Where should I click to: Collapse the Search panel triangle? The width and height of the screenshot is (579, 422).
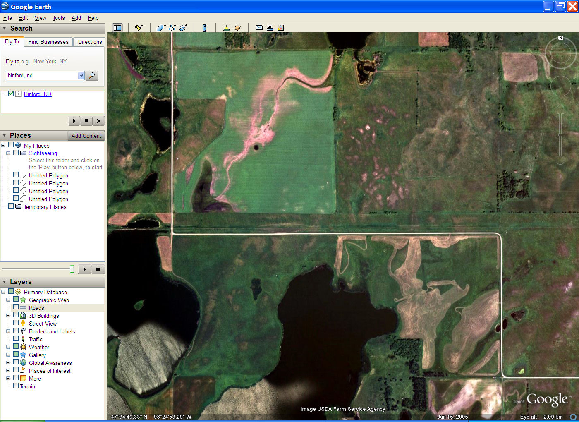(x=5, y=29)
